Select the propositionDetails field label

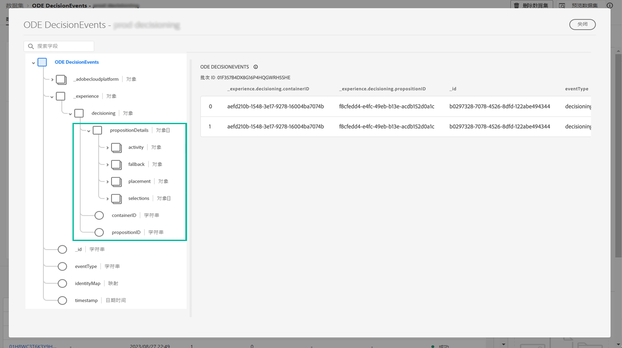(x=129, y=130)
